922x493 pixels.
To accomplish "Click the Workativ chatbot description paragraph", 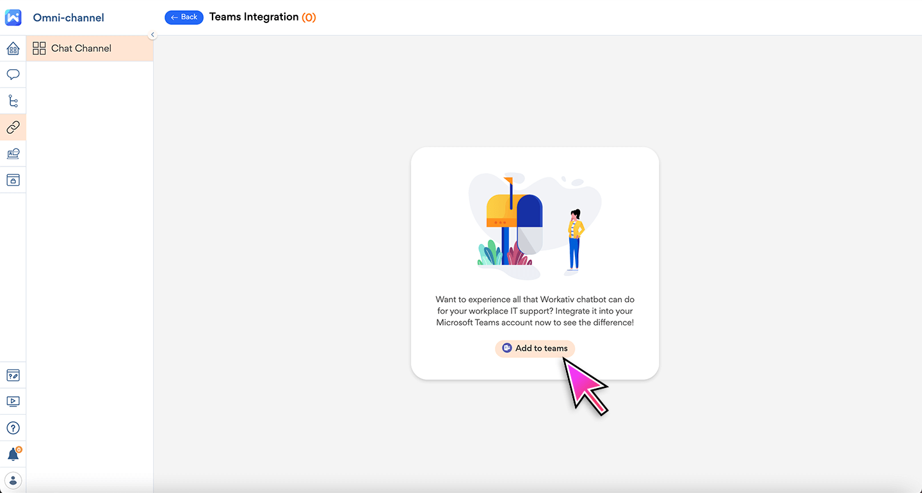I will click(x=535, y=311).
